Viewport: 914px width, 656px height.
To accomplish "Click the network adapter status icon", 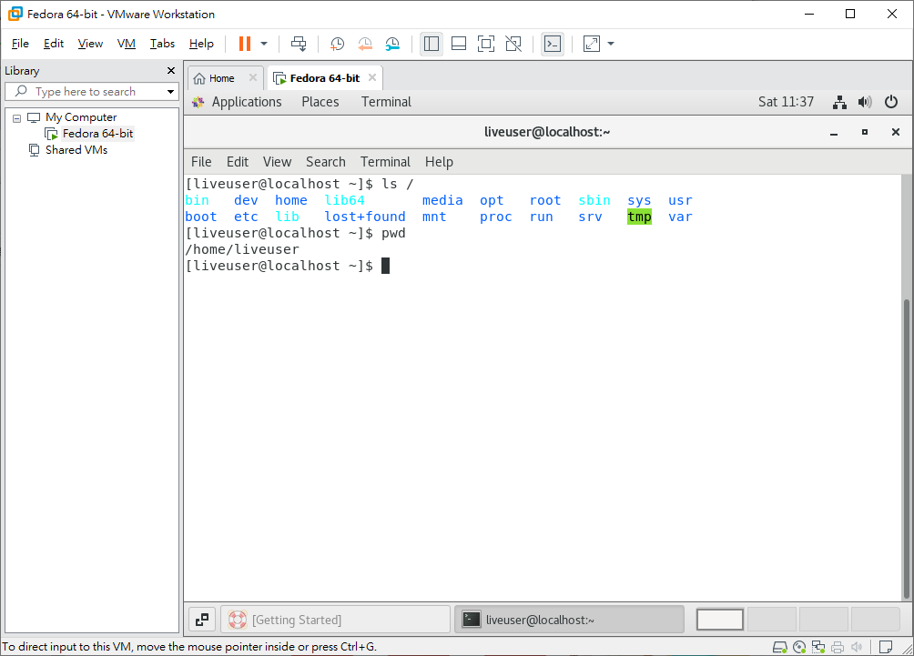I will coord(818,647).
